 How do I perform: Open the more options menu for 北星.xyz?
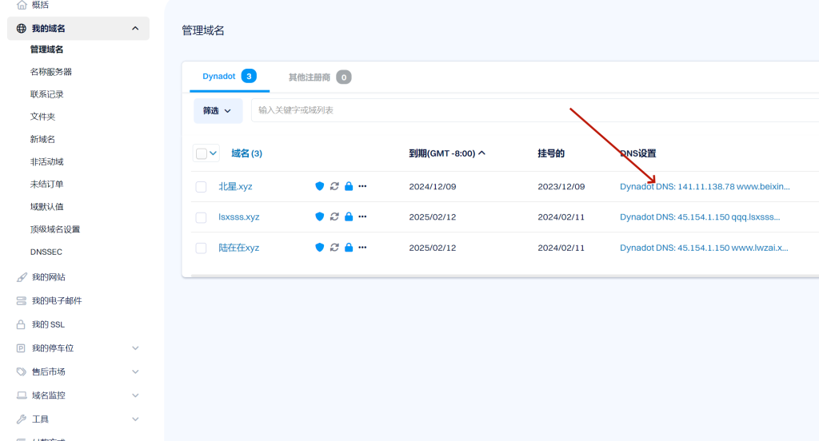tap(362, 186)
